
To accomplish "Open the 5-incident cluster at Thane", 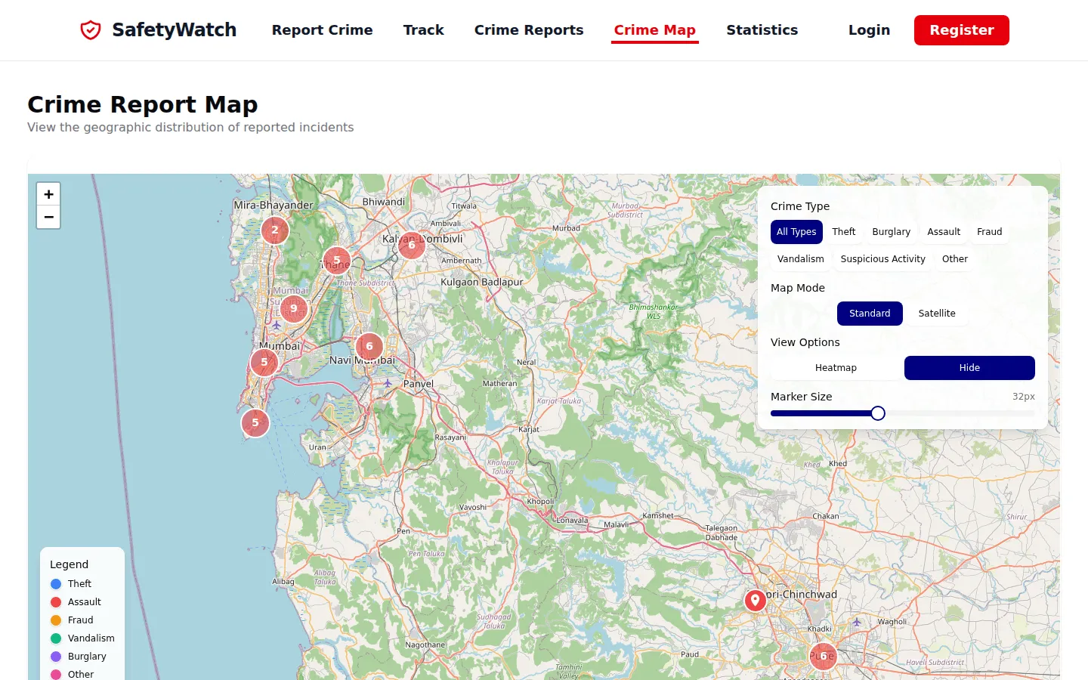I will click(337, 260).
